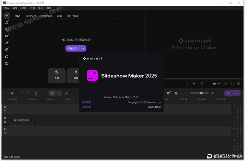This screenshot has height=161, width=245.
Task: Toggle visibility of the main video track
Action: [x=5, y=118]
